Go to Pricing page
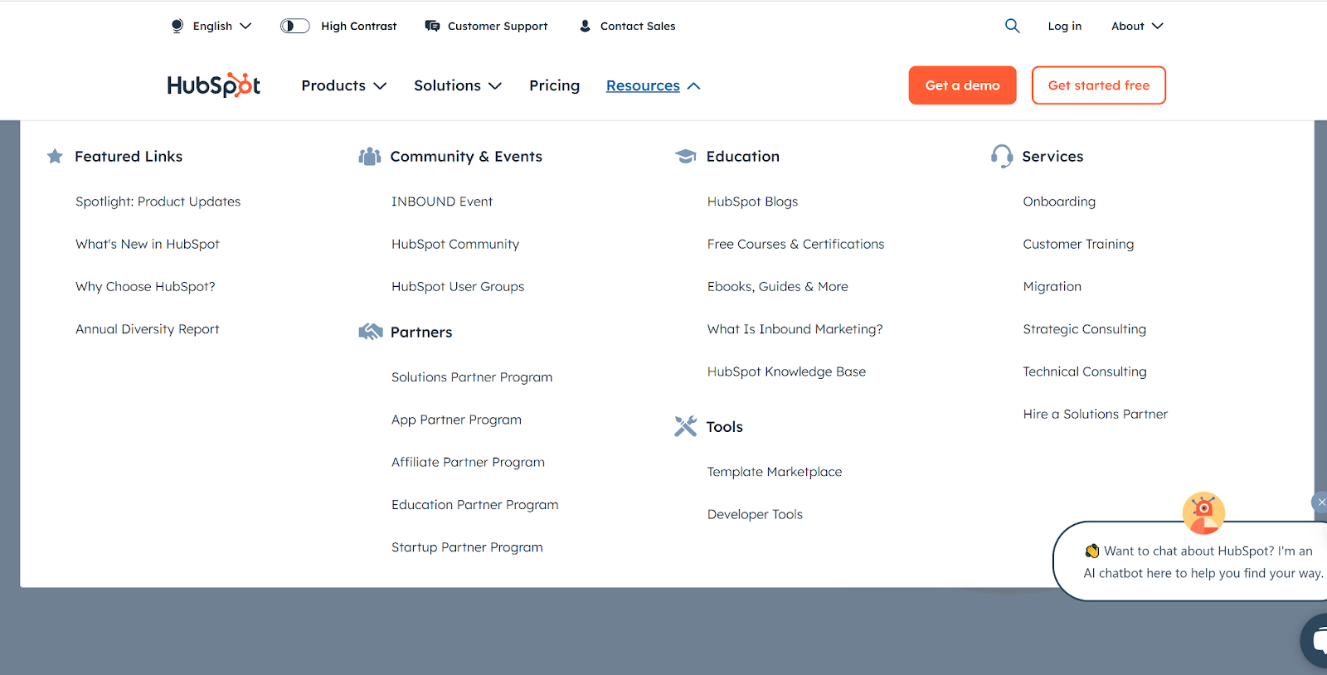Viewport: 1327px width, 675px height. (555, 85)
